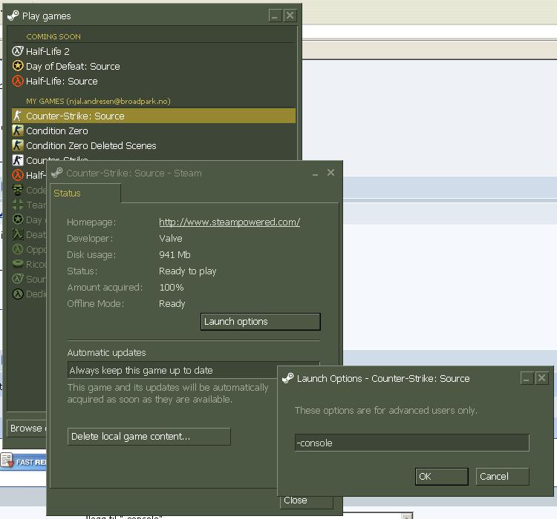Click the Fast Reply button in browser
This screenshot has height=519, width=557.
[x=24, y=462]
